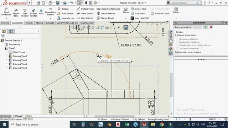Run the Spell Checker
Viewport: 228px width, 128px height.
coord(25,12)
